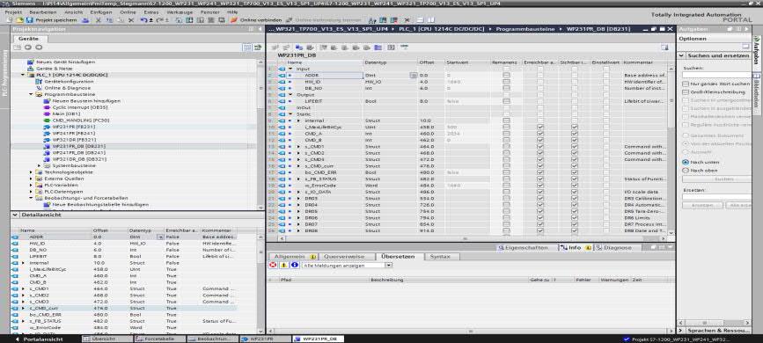Click the Print icon in the toolbar
763x343 pixels.
click(x=85, y=20)
